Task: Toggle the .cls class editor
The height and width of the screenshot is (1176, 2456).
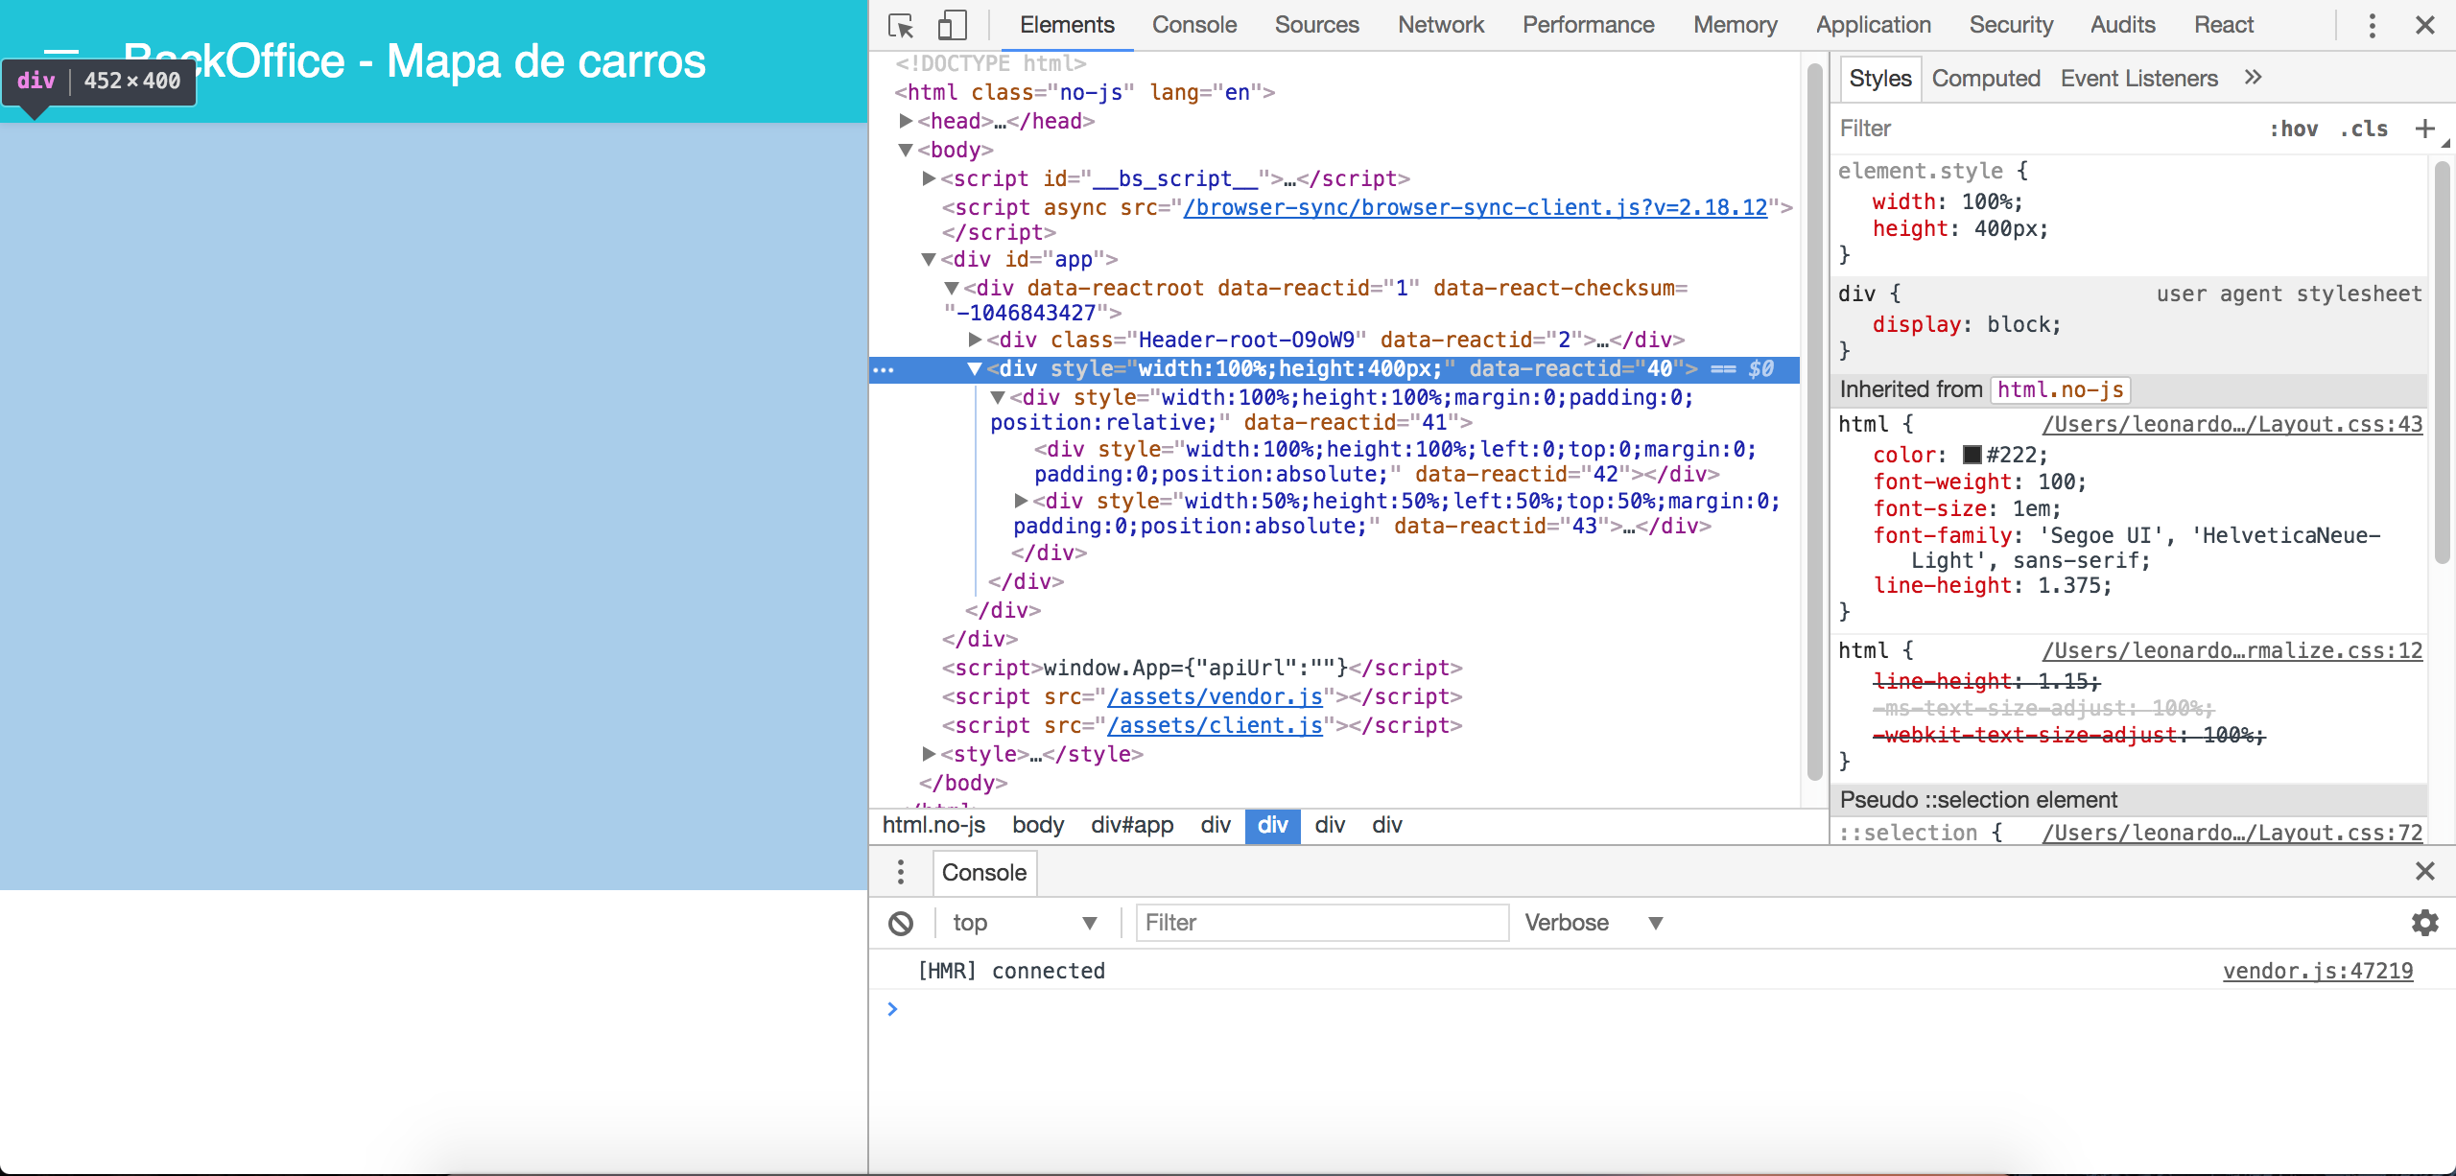Action: [x=2364, y=129]
